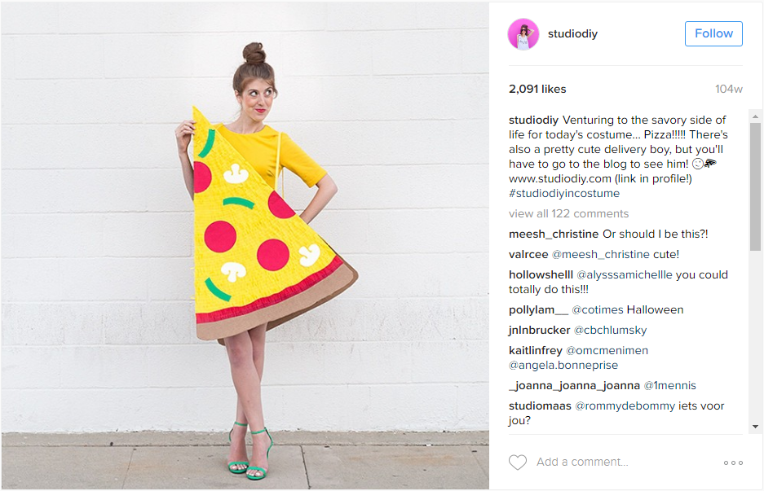Open the @angela.bonneprise mention
764x491 pixels.
tap(563, 366)
